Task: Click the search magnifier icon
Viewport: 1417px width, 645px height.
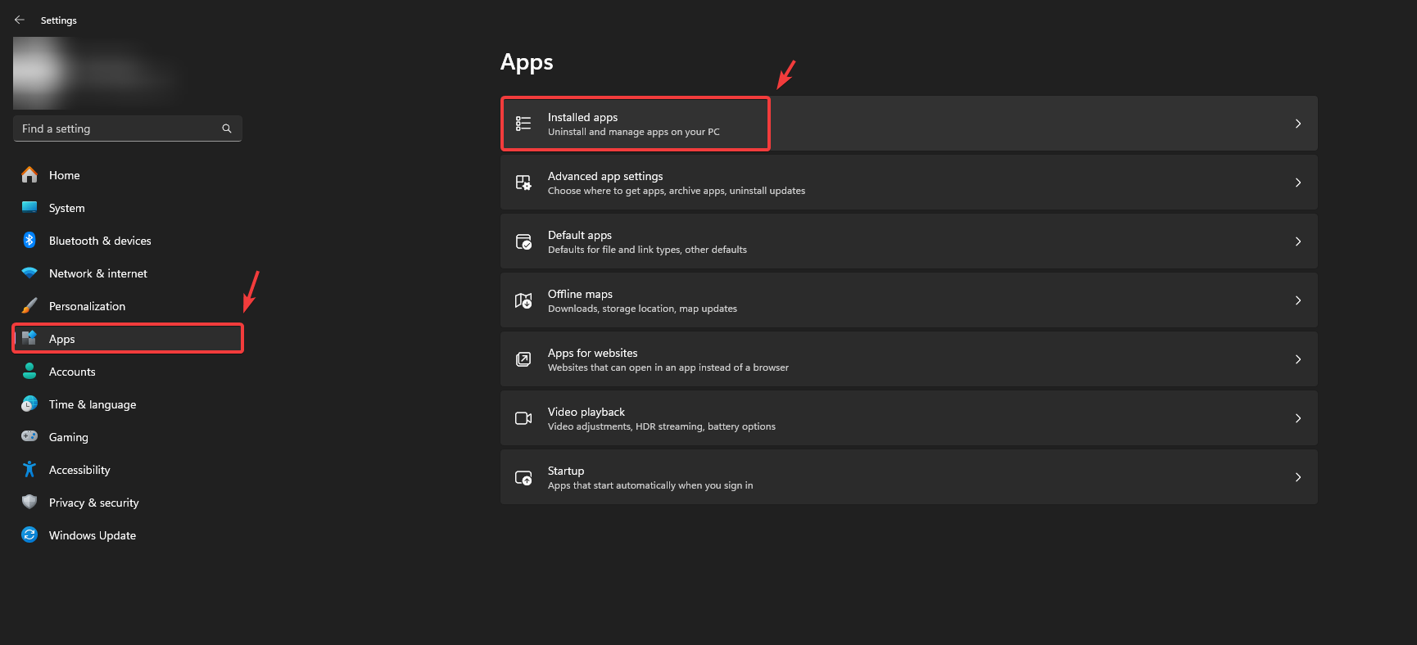Action: [227, 129]
